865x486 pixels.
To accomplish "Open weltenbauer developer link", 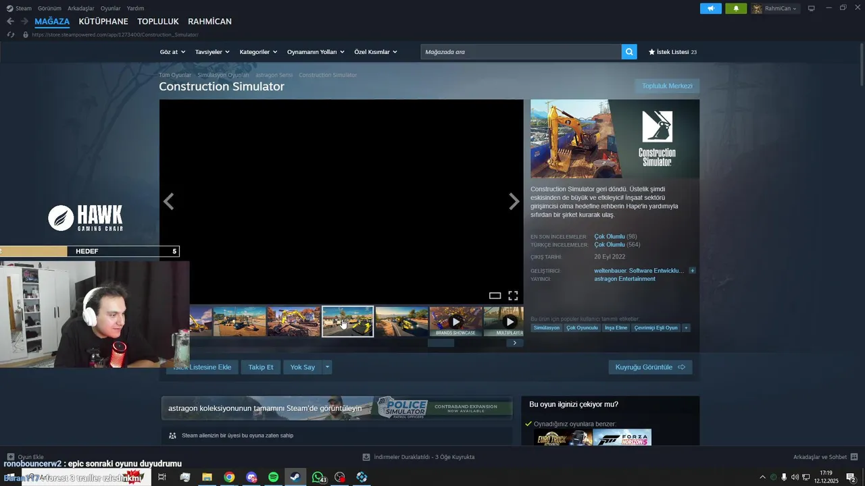I will pyautogui.click(x=639, y=271).
